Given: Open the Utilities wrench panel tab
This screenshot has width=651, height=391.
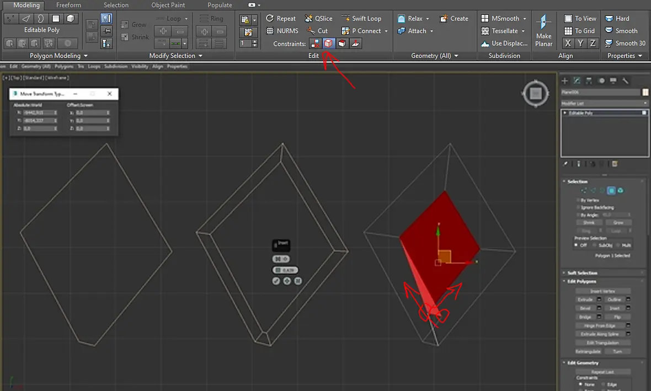Looking at the screenshot, I should click(x=626, y=81).
